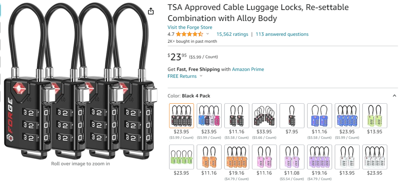This screenshot has height=188, width=399.
Task: Open 15,562 ratings link
Action: (x=232, y=34)
